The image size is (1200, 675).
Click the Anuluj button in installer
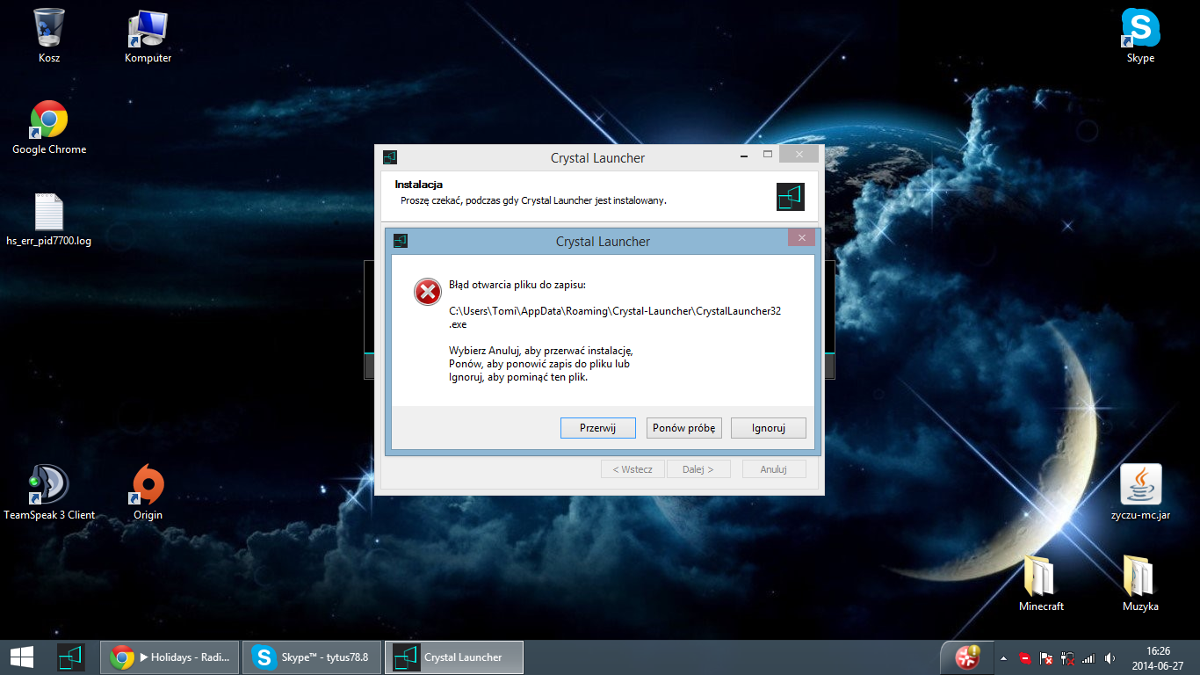pos(774,469)
